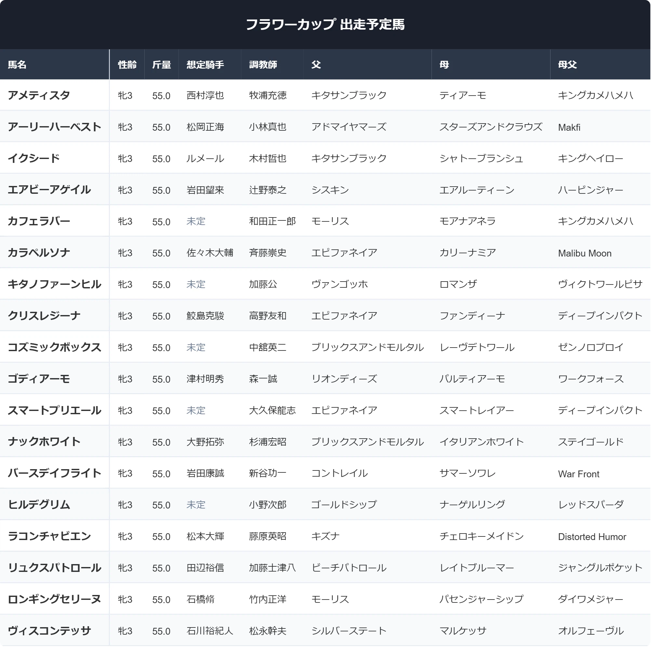Select horse name カフェラバー
Viewport: 651px width, 647px height.
pyautogui.click(x=39, y=221)
